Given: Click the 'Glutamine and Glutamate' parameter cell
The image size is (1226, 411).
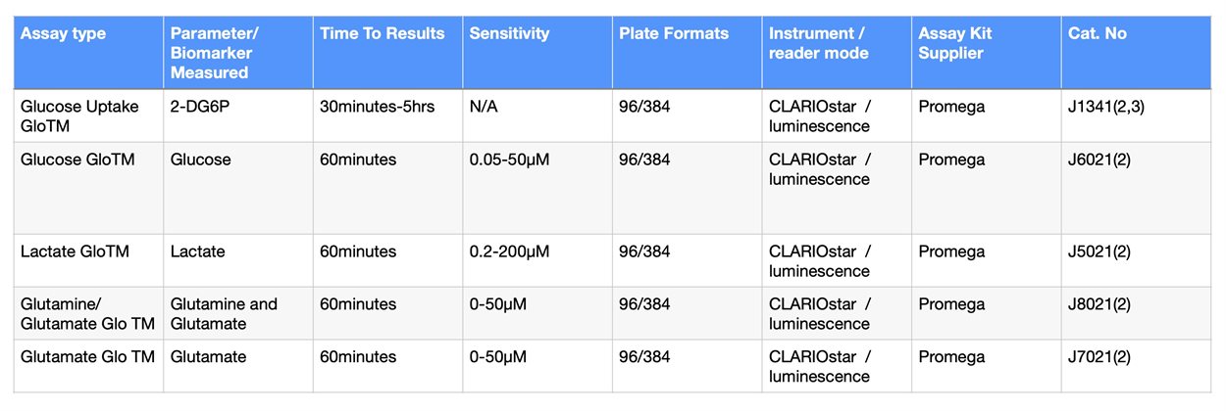Looking at the screenshot, I should [224, 313].
